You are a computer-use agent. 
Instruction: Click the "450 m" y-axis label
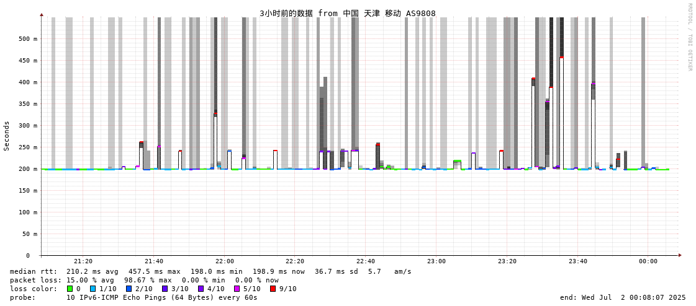tap(27, 61)
